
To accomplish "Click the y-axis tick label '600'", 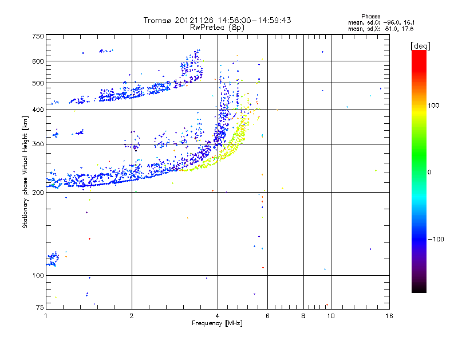I will click(38, 61).
